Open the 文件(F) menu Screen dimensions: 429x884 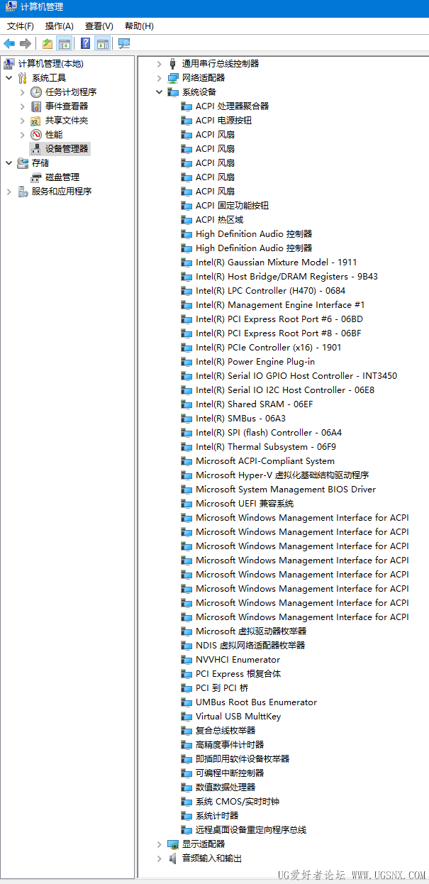(21, 26)
